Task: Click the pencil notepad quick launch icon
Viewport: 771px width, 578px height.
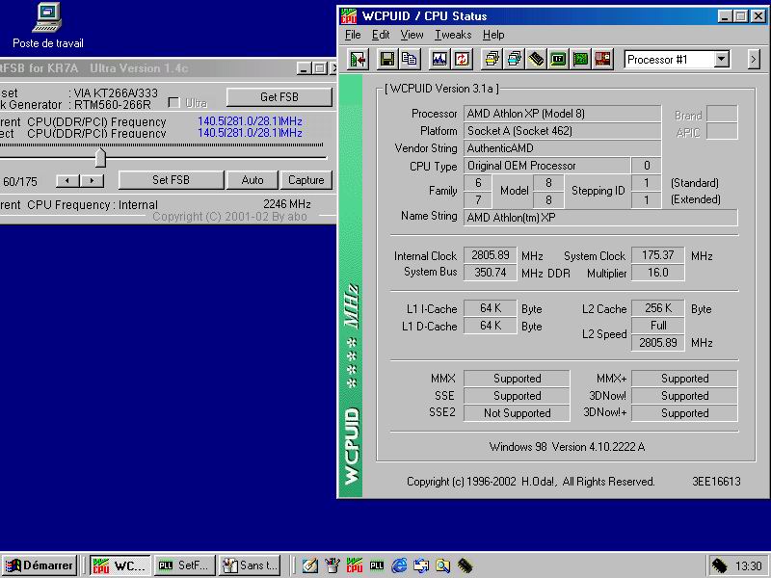Action: coord(309,565)
